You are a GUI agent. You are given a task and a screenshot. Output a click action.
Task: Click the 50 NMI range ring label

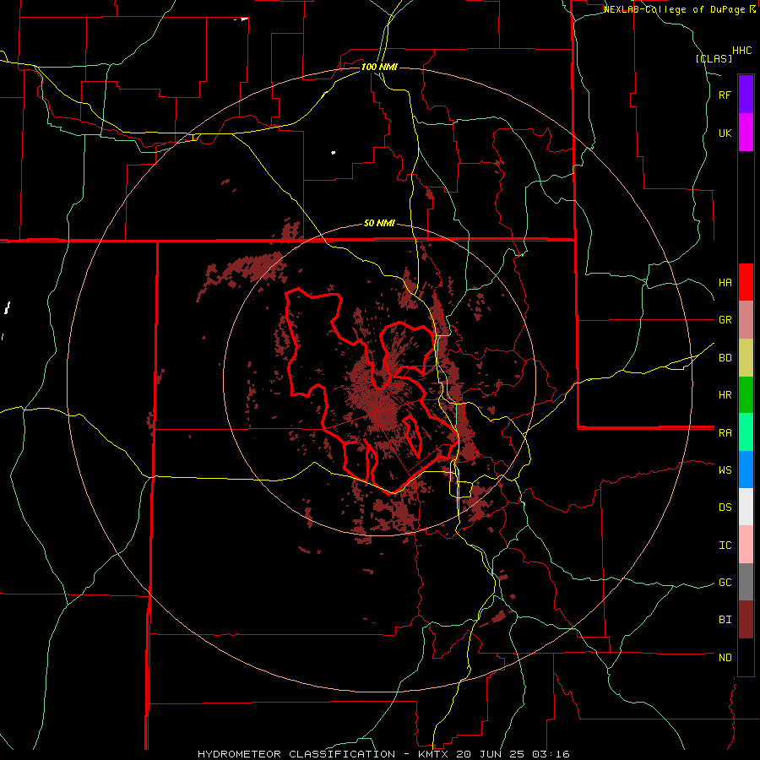point(379,224)
